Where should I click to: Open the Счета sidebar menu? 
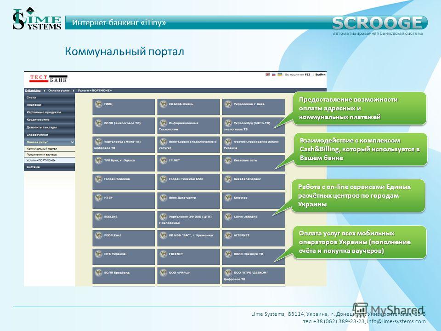50,97
